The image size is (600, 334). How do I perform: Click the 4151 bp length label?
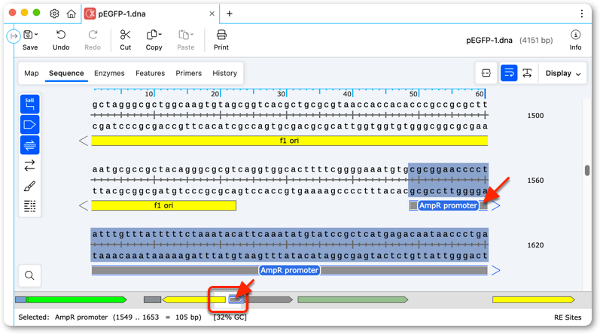point(536,40)
